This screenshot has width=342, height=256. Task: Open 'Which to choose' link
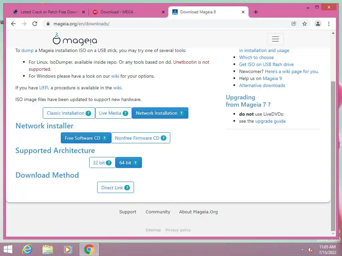(256, 57)
